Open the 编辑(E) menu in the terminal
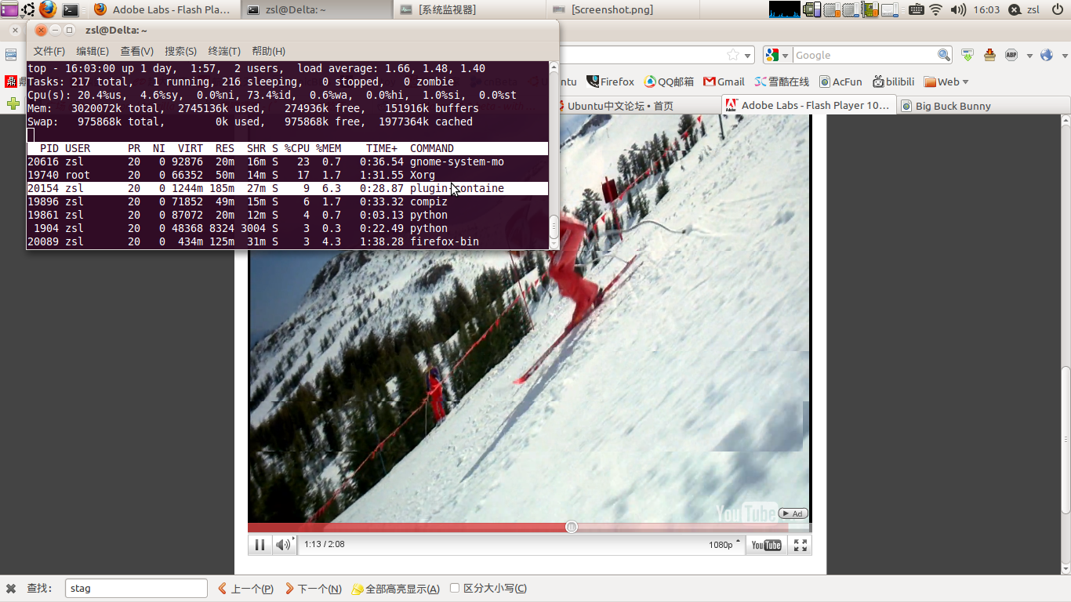The height and width of the screenshot is (602, 1071). [93, 51]
